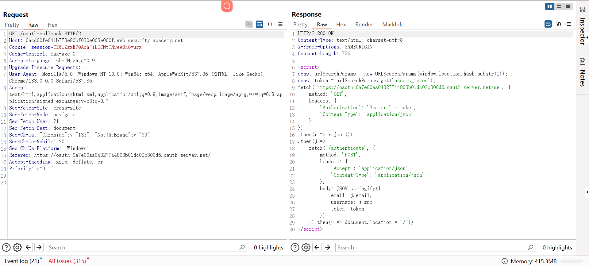Open Request panel hamburger options menu
This screenshot has height=266, width=589.
(x=280, y=24)
